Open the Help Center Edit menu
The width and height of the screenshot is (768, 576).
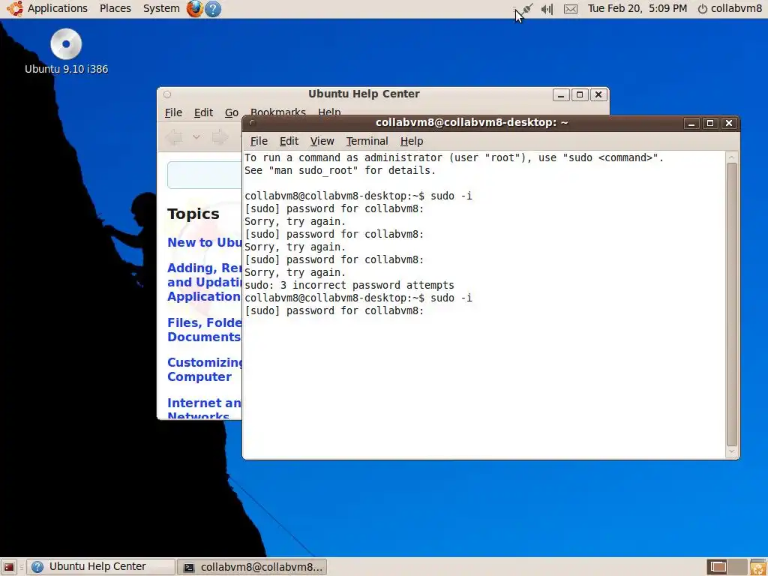[203, 112]
